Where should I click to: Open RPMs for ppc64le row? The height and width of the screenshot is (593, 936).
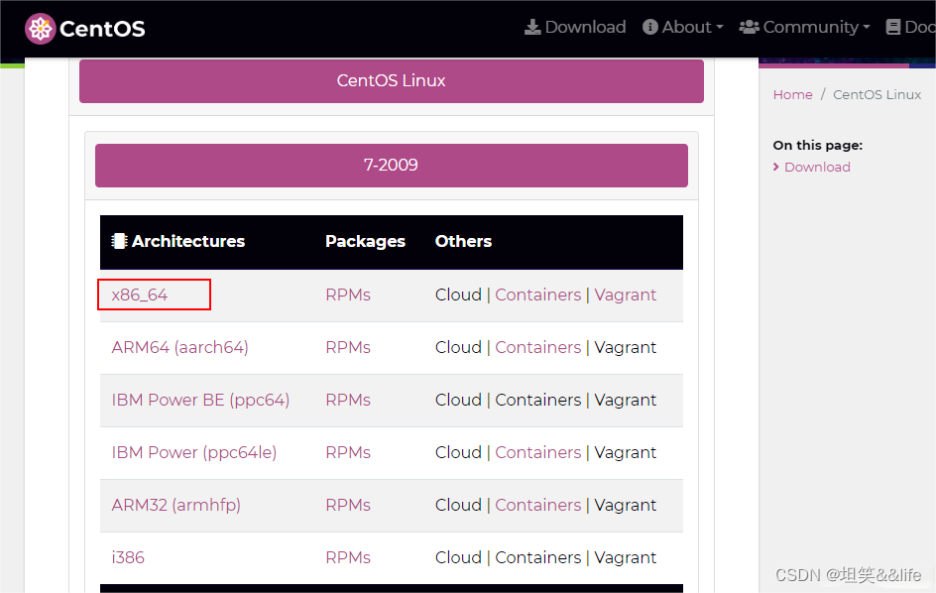pyautogui.click(x=348, y=452)
